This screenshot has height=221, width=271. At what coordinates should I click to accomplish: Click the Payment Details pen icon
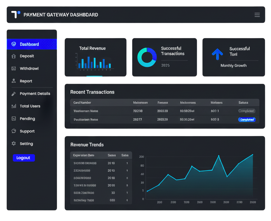click(13, 94)
